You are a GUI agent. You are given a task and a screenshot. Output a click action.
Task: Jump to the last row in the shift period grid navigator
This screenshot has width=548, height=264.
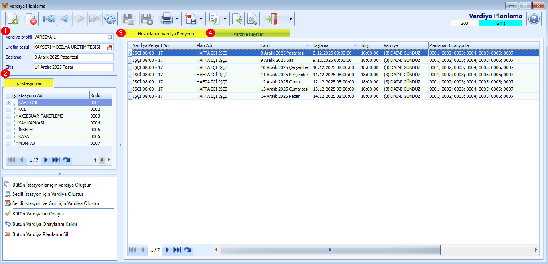(177, 250)
